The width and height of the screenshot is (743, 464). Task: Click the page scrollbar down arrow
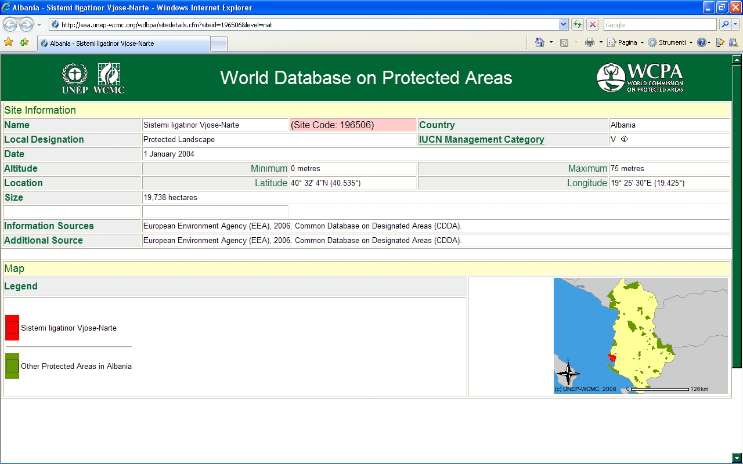click(737, 458)
